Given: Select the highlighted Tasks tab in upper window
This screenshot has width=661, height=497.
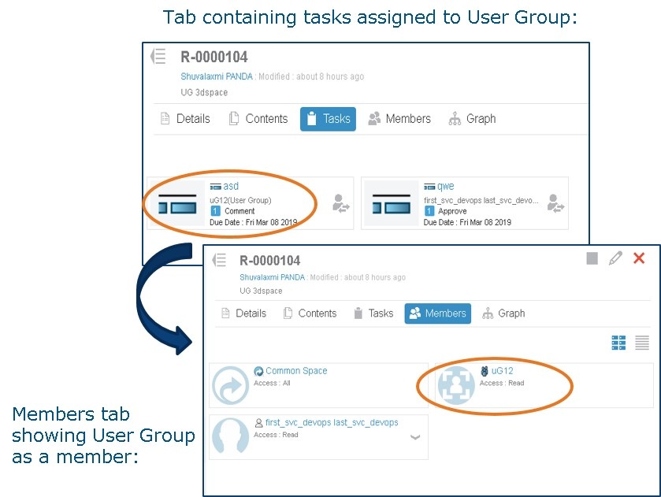Looking at the screenshot, I should (x=328, y=119).
